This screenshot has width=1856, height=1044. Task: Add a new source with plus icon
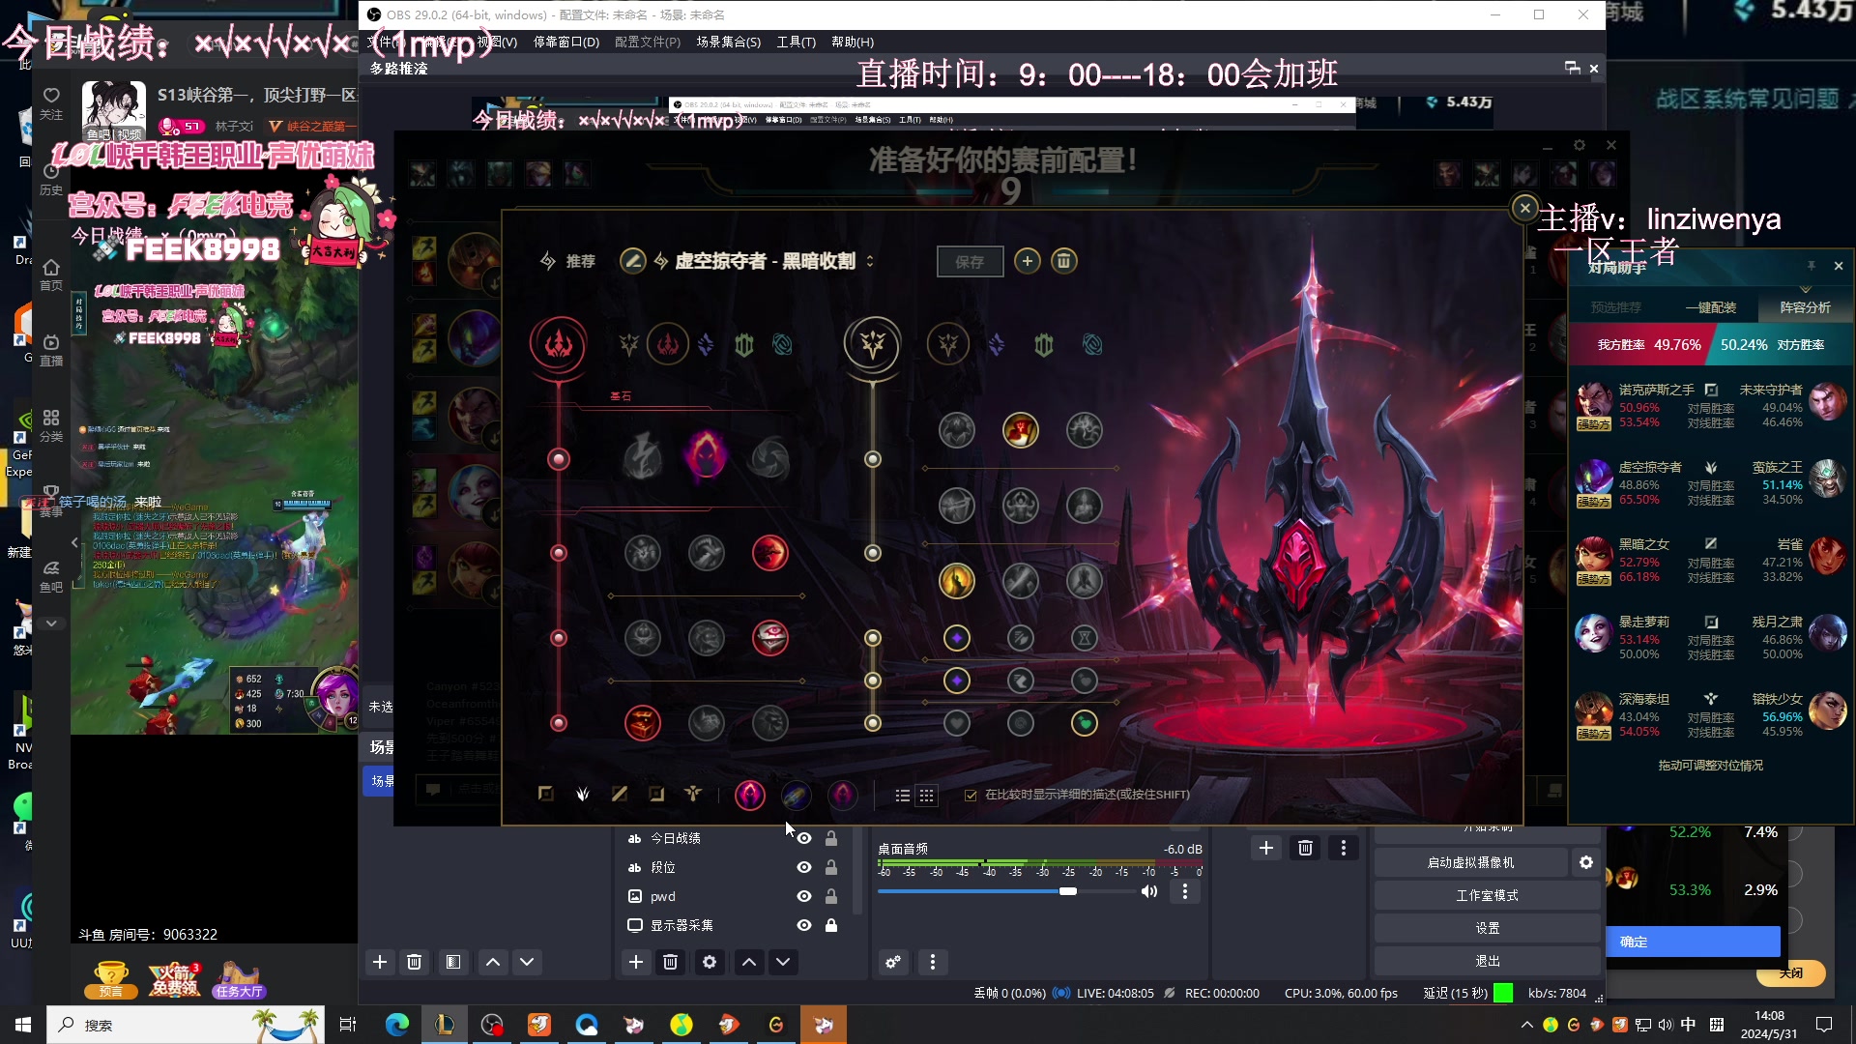636,962
